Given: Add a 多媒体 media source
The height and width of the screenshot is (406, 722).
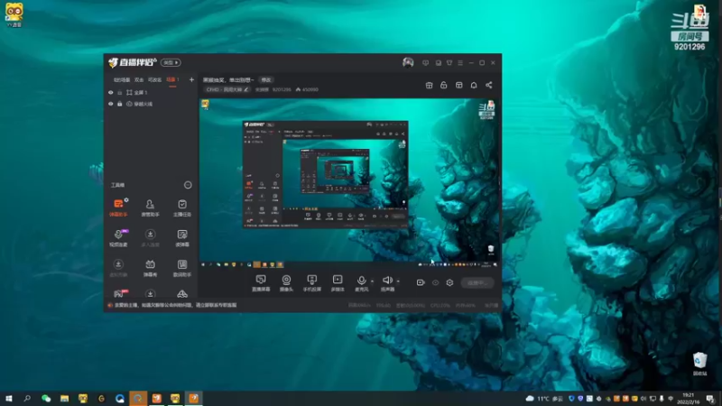Looking at the screenshot, I should tap(338, 282).
